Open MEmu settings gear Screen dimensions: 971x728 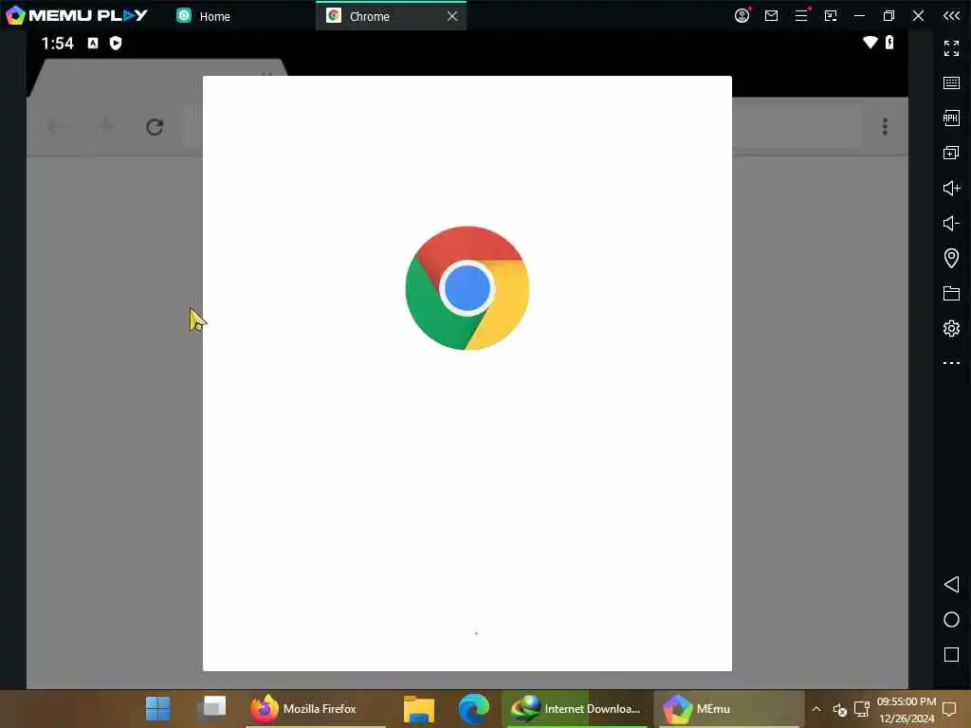point(951,328)
